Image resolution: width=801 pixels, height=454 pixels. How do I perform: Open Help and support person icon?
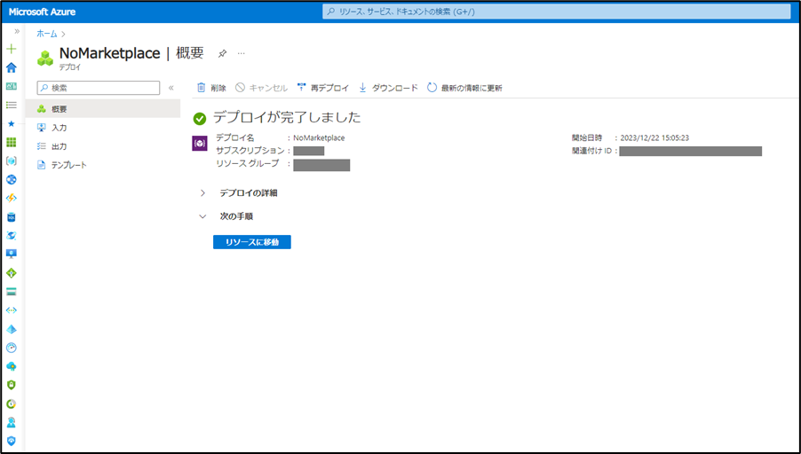click(x=12, y=422)
